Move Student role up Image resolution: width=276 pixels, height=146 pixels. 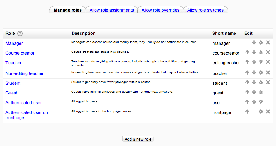tap(247, 82)
